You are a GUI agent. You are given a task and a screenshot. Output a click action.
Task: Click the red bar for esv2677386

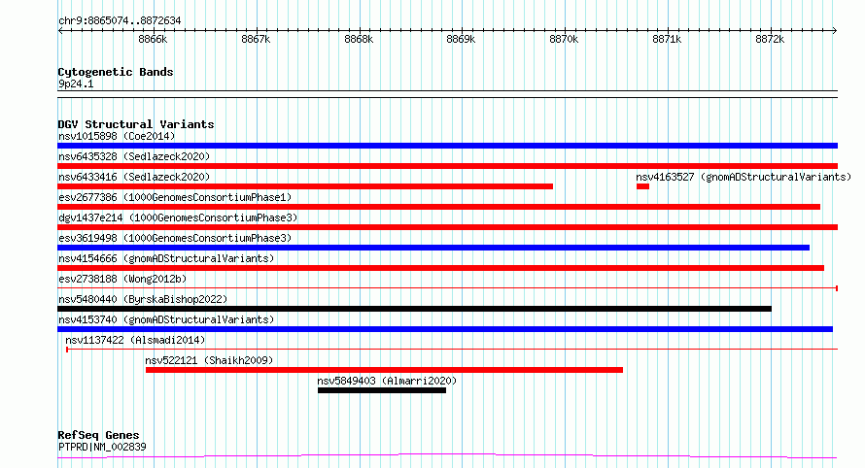(x=438, y=207)
